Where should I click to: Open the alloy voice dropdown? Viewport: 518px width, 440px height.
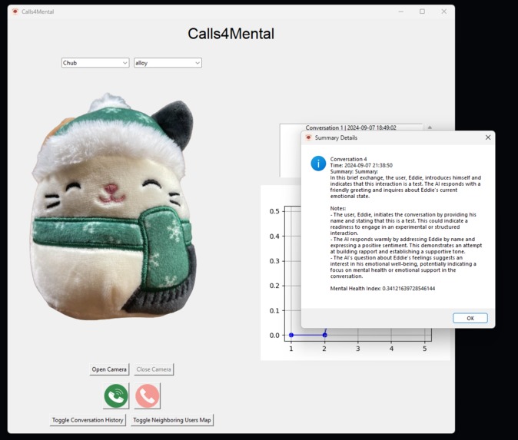[x=168, y=63]
